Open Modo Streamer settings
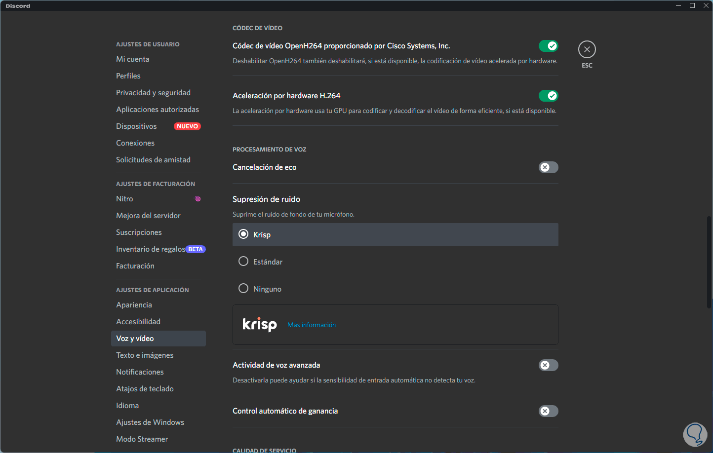The height and width of the screenshot is (453, 713). (x=142, y=439)
